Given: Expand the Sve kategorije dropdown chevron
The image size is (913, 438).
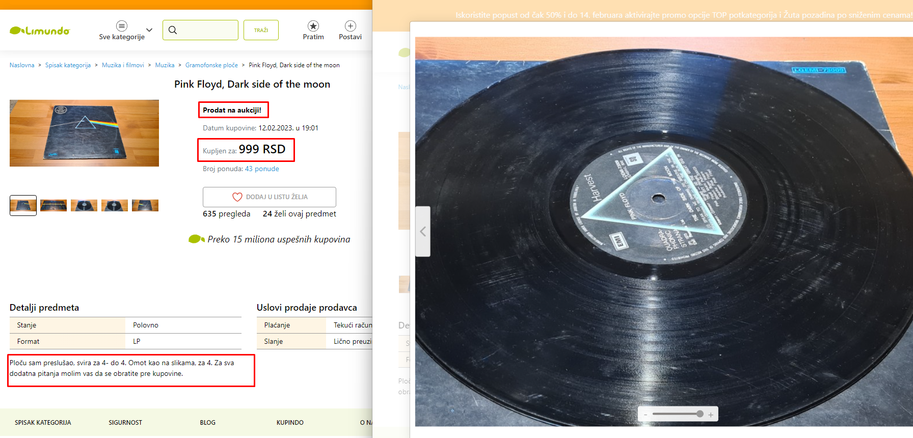Looking at the screenshot, I should coord(149,30).
